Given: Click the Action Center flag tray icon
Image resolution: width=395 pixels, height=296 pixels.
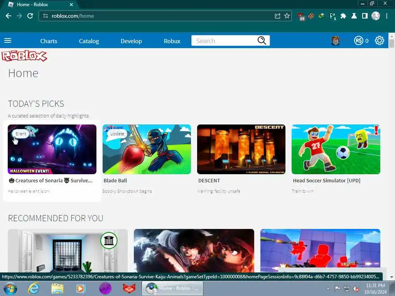Looking at the screenshot, I should [337, 289].
